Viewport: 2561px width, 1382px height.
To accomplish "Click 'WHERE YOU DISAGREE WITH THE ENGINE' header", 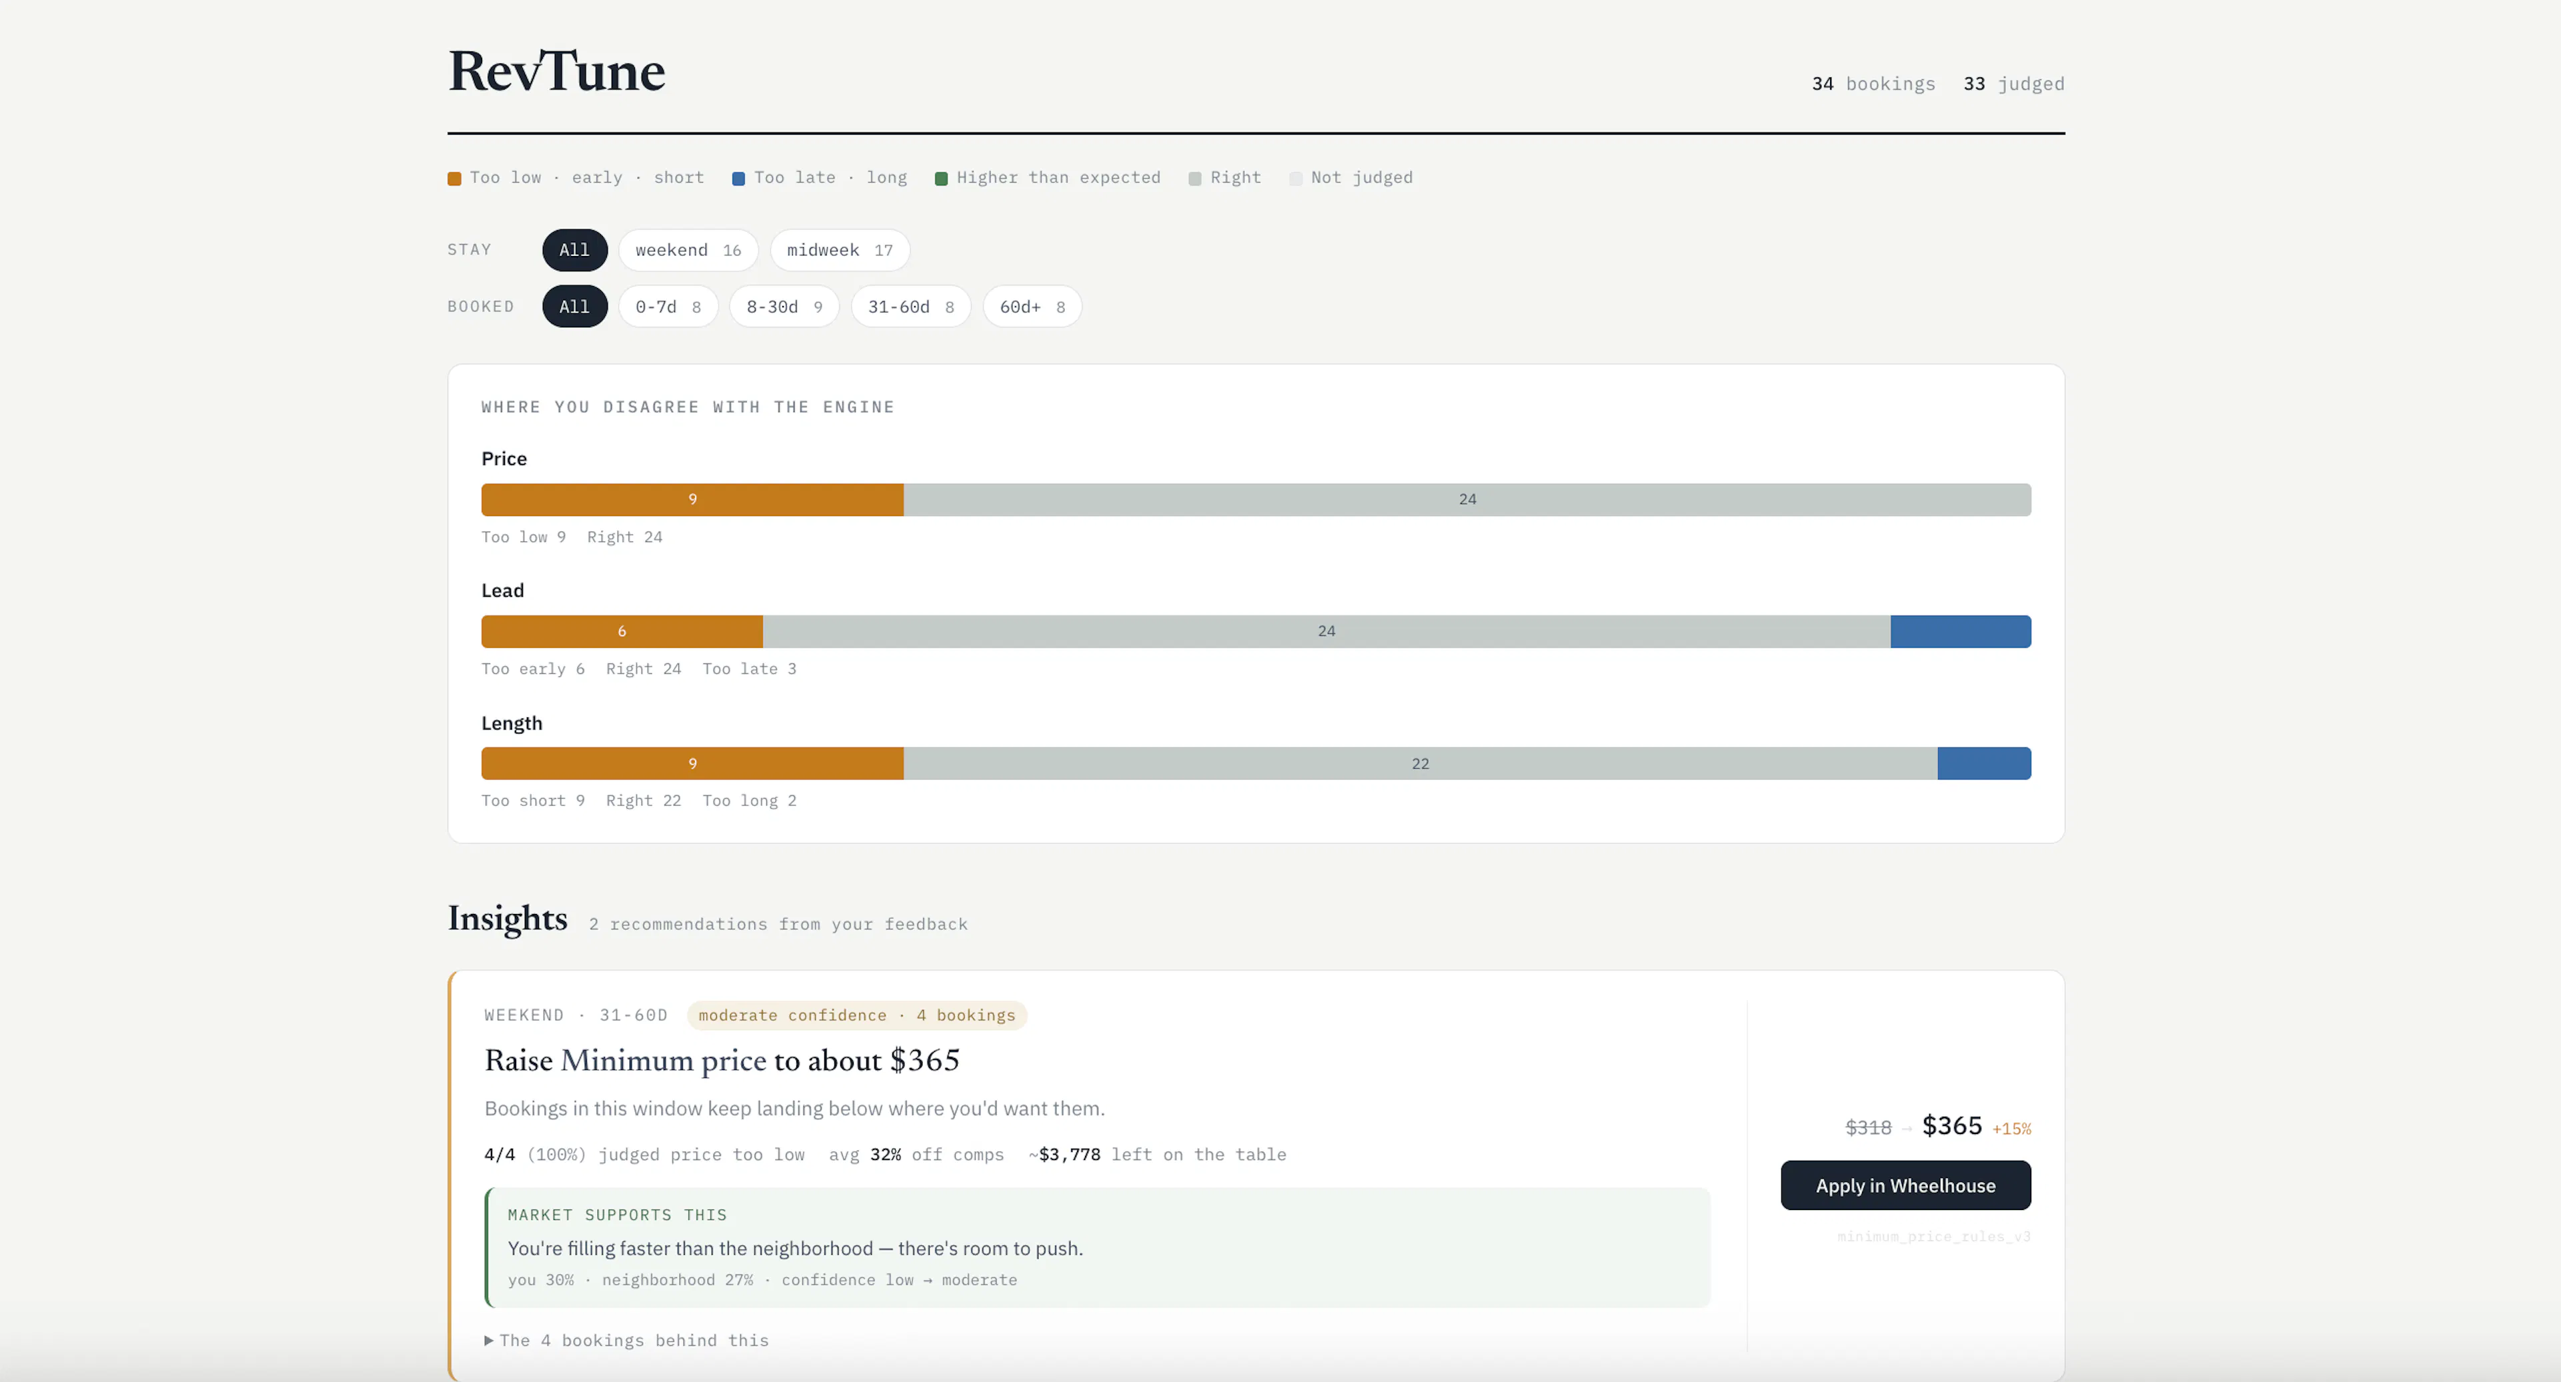I will (x=688, y=407).
